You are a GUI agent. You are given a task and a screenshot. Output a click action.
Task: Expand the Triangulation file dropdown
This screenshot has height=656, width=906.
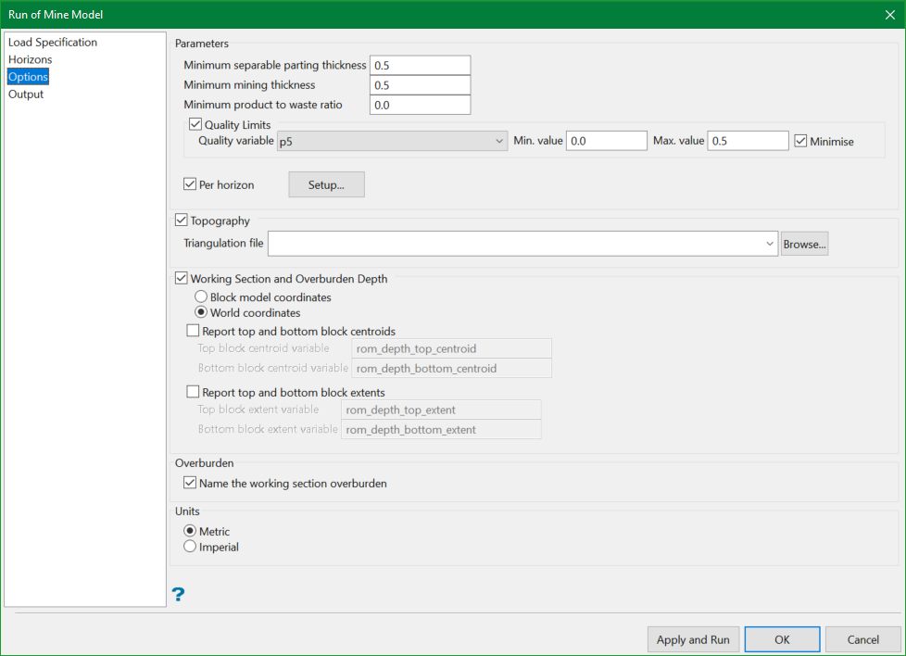click(770, 244)
